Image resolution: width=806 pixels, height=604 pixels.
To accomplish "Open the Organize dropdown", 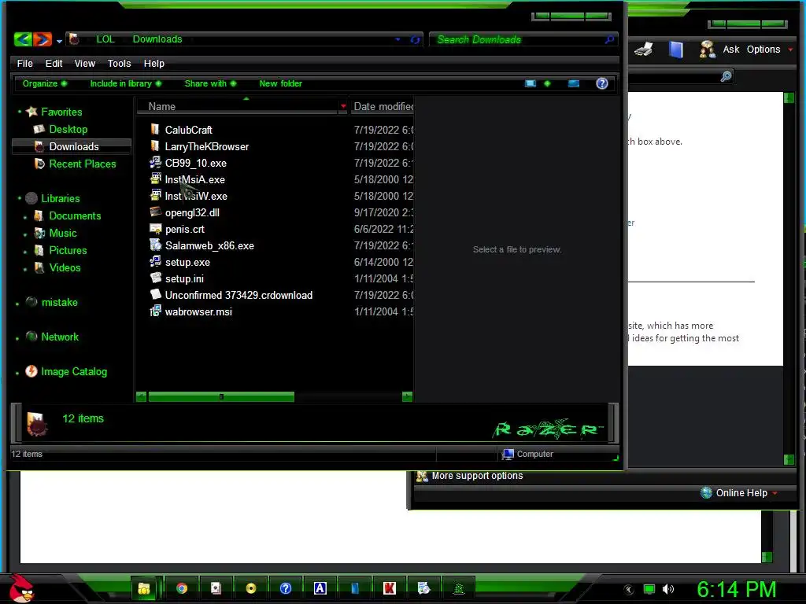I will pyautogui.click(x=45, y=83).
